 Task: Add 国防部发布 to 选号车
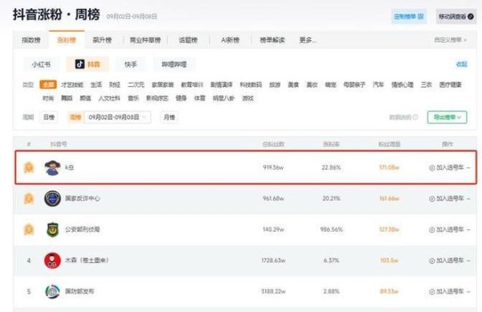pyautogui.click(x=446, y=291)
